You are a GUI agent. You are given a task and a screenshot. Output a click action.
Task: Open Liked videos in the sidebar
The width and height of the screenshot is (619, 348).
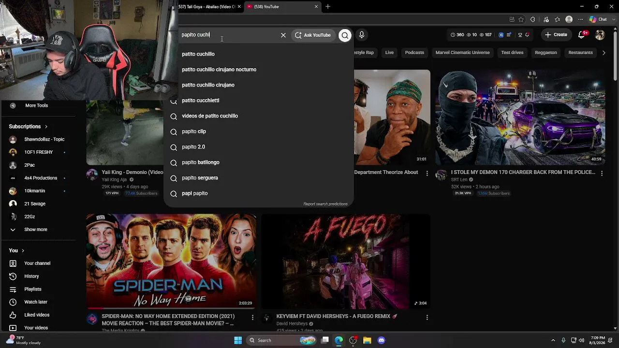pos(38,315)
